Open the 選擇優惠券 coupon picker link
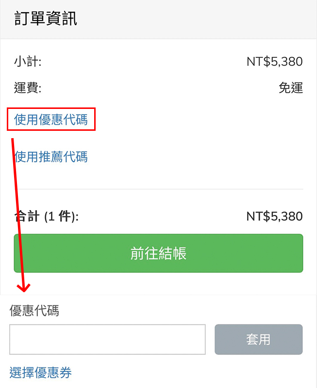Screen dimensions: 317x388 click(x=41, y=373)
